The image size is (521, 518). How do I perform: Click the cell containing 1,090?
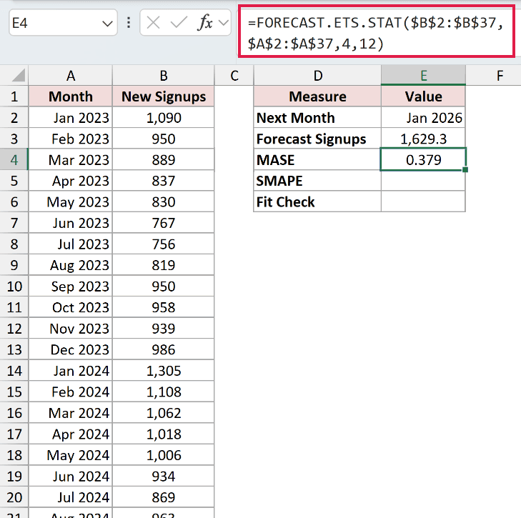click(164, 118)
